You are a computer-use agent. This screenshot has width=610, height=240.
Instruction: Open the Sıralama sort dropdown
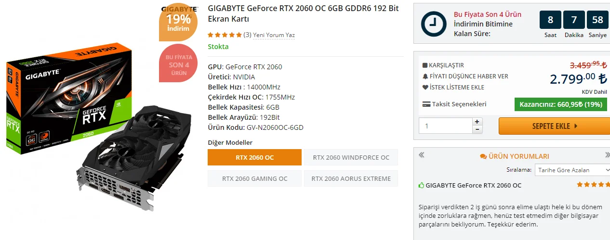572,170
